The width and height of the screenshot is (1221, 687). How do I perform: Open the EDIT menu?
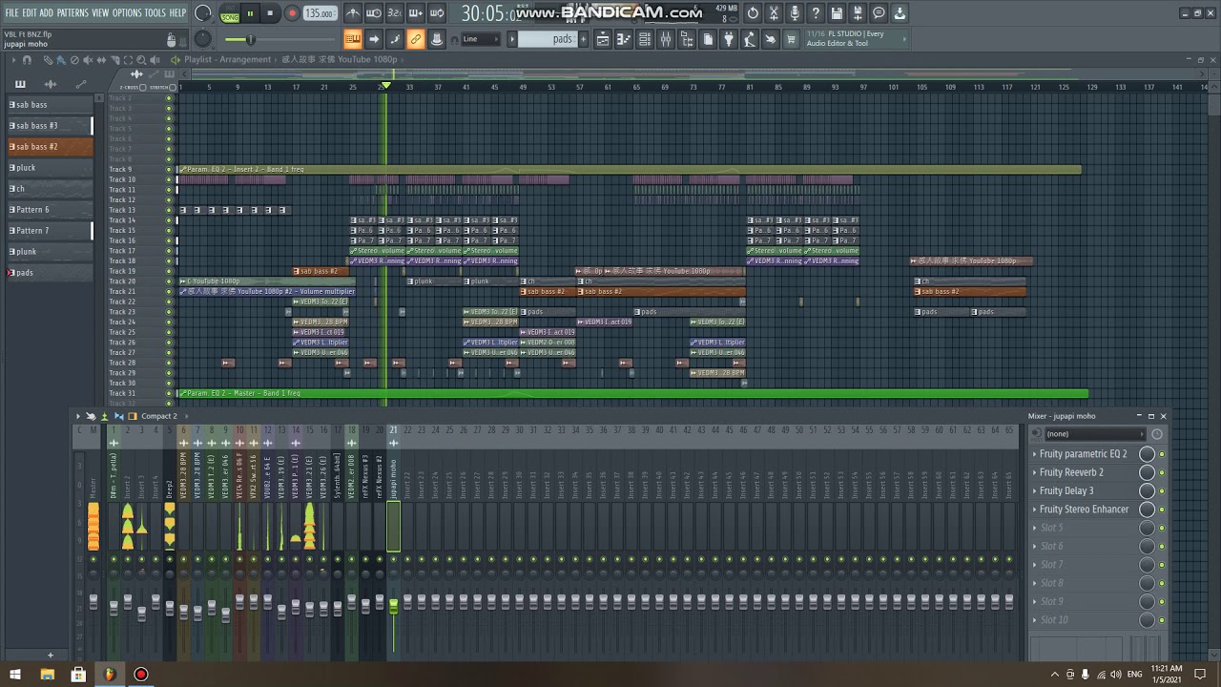coord(30,12)
